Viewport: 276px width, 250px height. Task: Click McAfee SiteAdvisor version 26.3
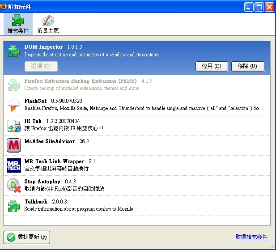pyautogui.click(x=84, y=141)
